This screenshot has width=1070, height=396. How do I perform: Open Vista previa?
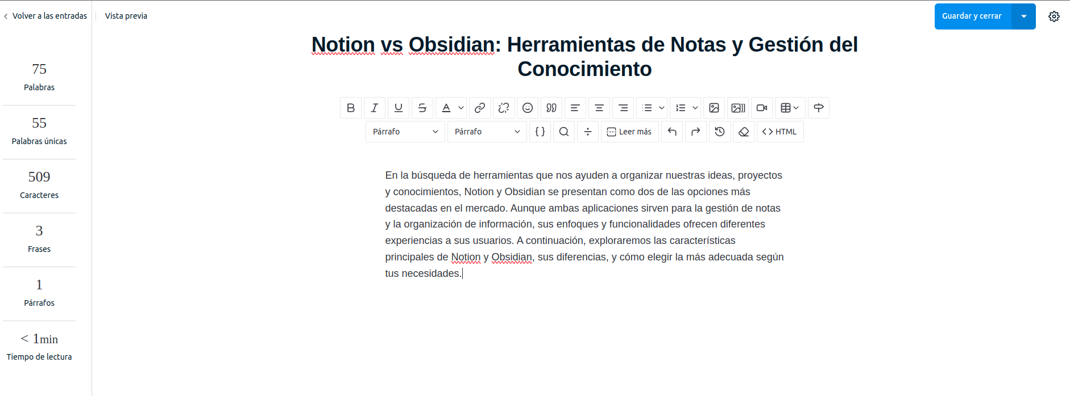point(126,16)
